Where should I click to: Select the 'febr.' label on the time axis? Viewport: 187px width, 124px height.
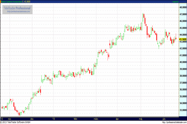coord(75,118)
